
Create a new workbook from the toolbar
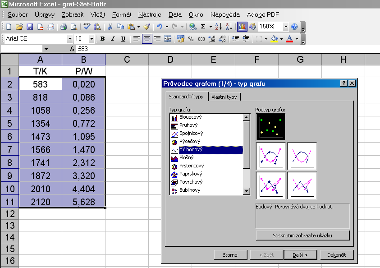tap(9, 27)
